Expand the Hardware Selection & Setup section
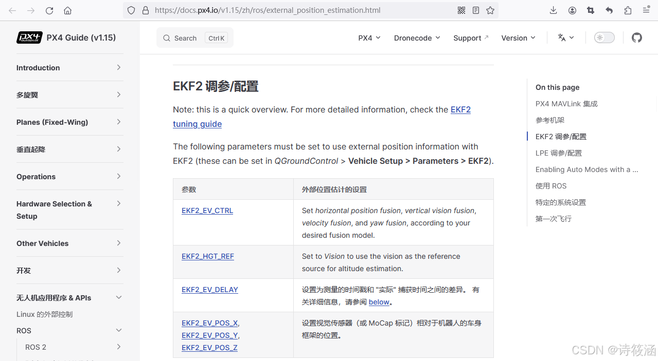Screen dimensions: 658x361 (118, 203)
